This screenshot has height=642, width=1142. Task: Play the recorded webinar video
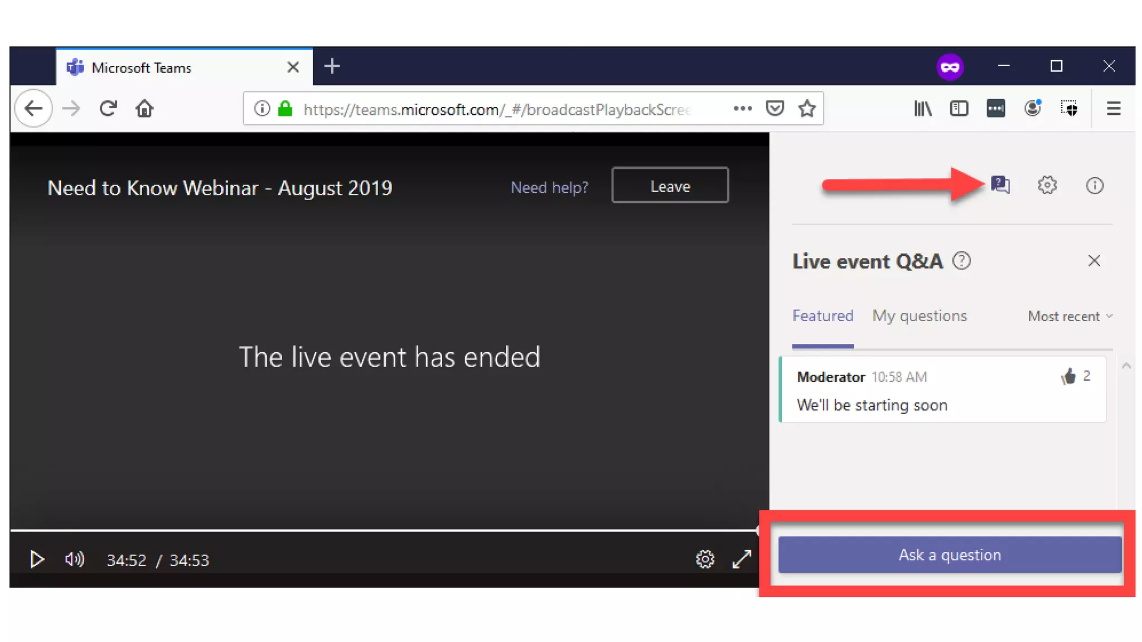pos(37,559)
